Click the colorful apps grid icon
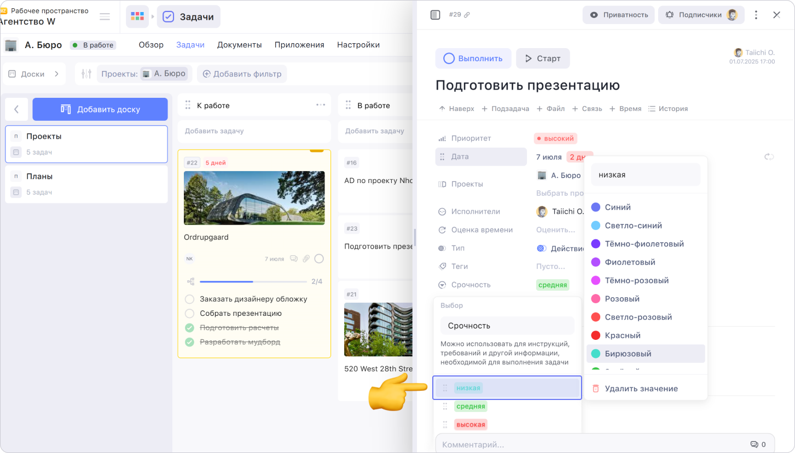The height and width of the screenshot is (453, 795). point(137,16)
